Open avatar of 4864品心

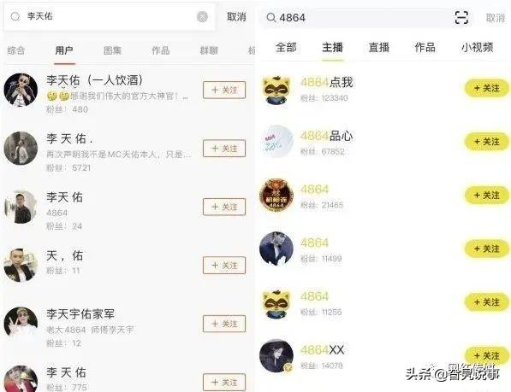pyautogui.click(x=276, y=142)
